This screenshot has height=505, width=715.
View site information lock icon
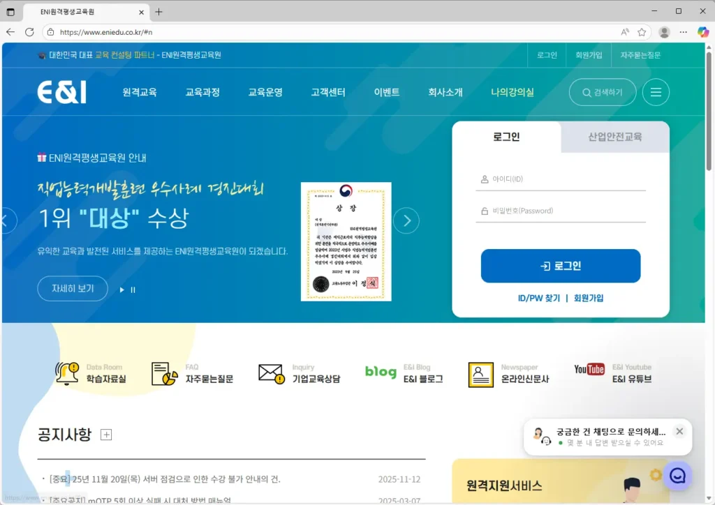pos(50,32)
